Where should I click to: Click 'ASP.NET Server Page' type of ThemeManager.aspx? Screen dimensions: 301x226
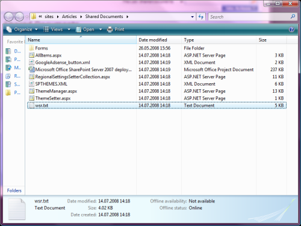click(x=205, y=91)
